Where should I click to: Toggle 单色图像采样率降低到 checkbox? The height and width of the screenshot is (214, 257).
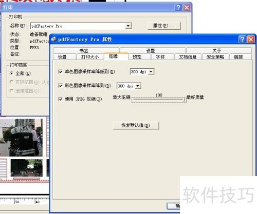pyautogui.click(x=60, y=71)
